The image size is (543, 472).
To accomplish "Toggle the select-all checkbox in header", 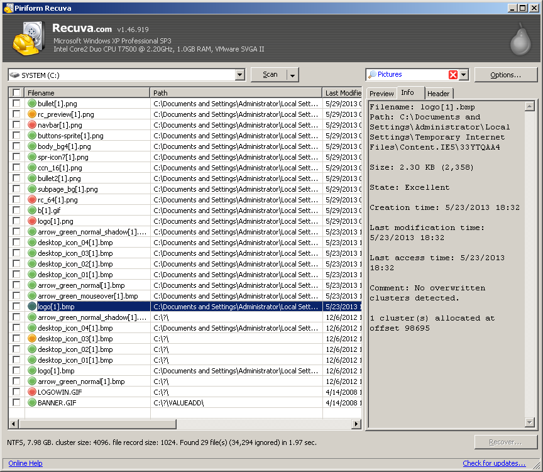I will (x=16, y=92).
